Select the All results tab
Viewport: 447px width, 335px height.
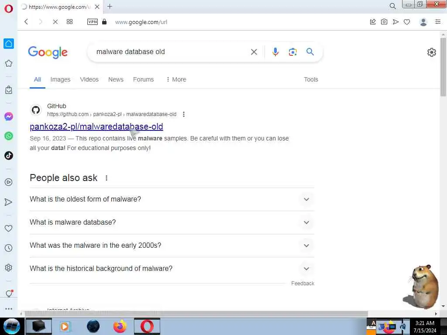click(x=38, y=79)
